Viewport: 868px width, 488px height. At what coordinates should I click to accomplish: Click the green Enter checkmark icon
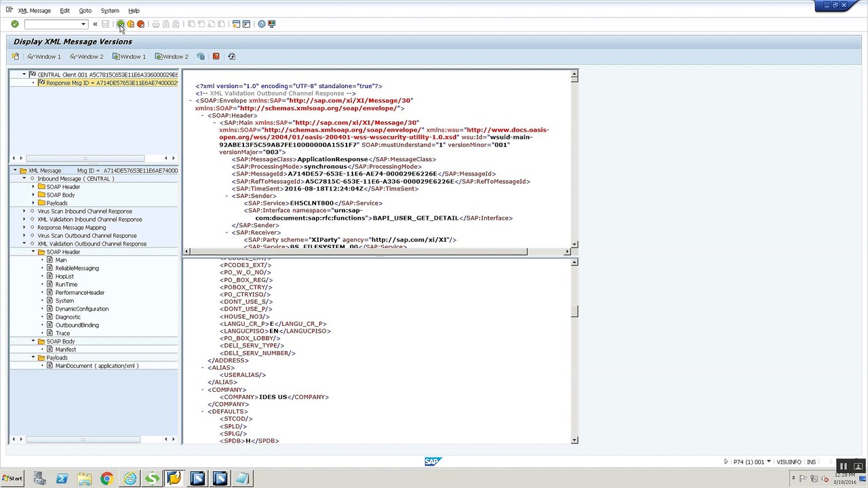click(15, 24)
